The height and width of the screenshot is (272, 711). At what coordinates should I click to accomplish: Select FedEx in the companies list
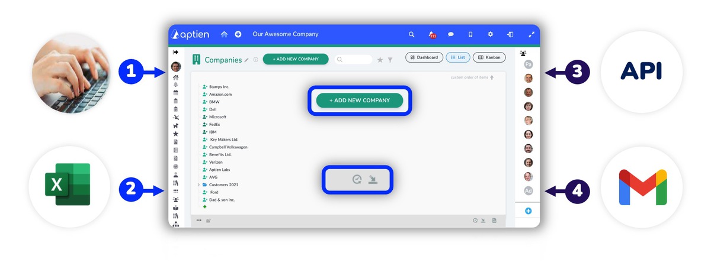click(x=214, y=125)
